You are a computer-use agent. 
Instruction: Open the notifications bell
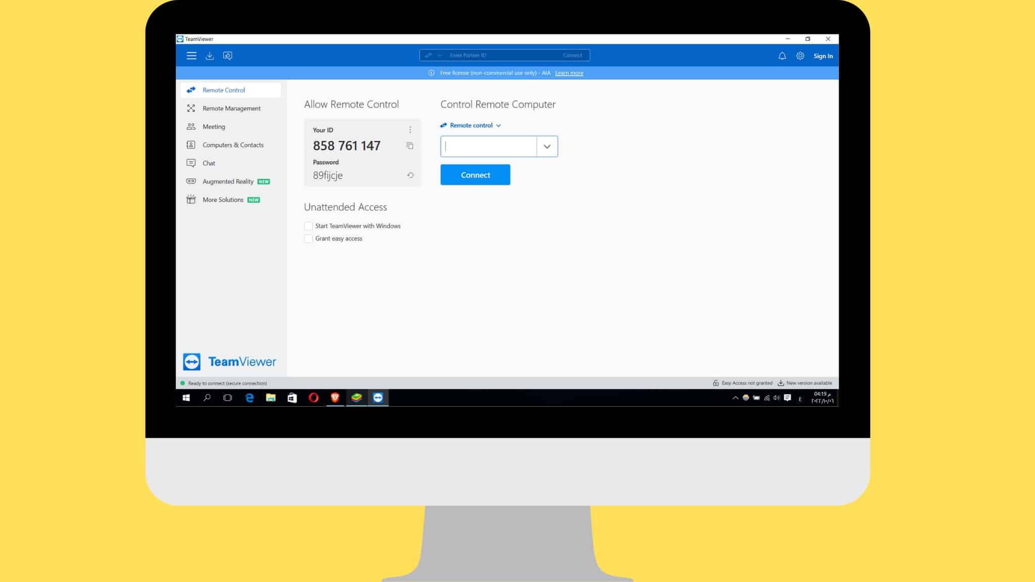click(x=782, y=56)
